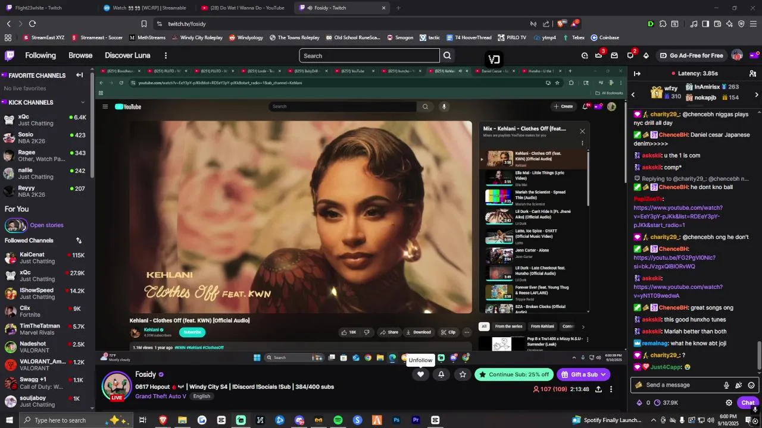The width and height of the screenshot is (762, 428).
Task: Click Open stories link
Action: 46,225
